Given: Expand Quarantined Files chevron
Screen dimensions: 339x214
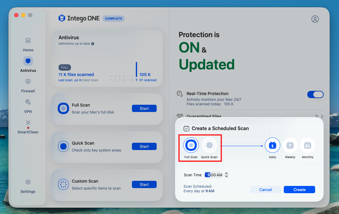Looking at the screenshot, I should pyautogui.click(x=322, y=116).
